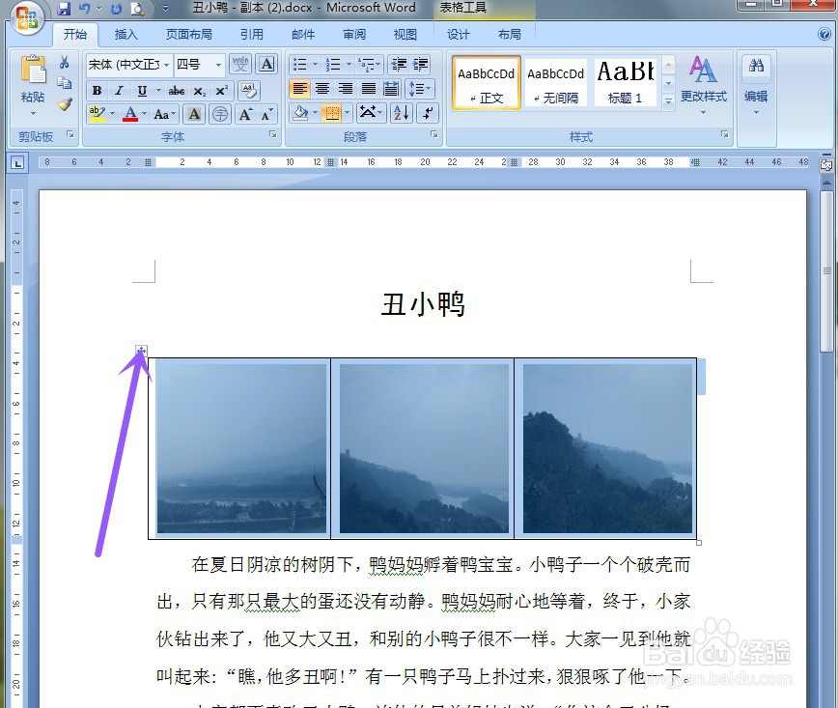Image resolution: width=838 pixels, height=708 pixels.
Task: Select the subscript icon
Action: tap(201, 89)
